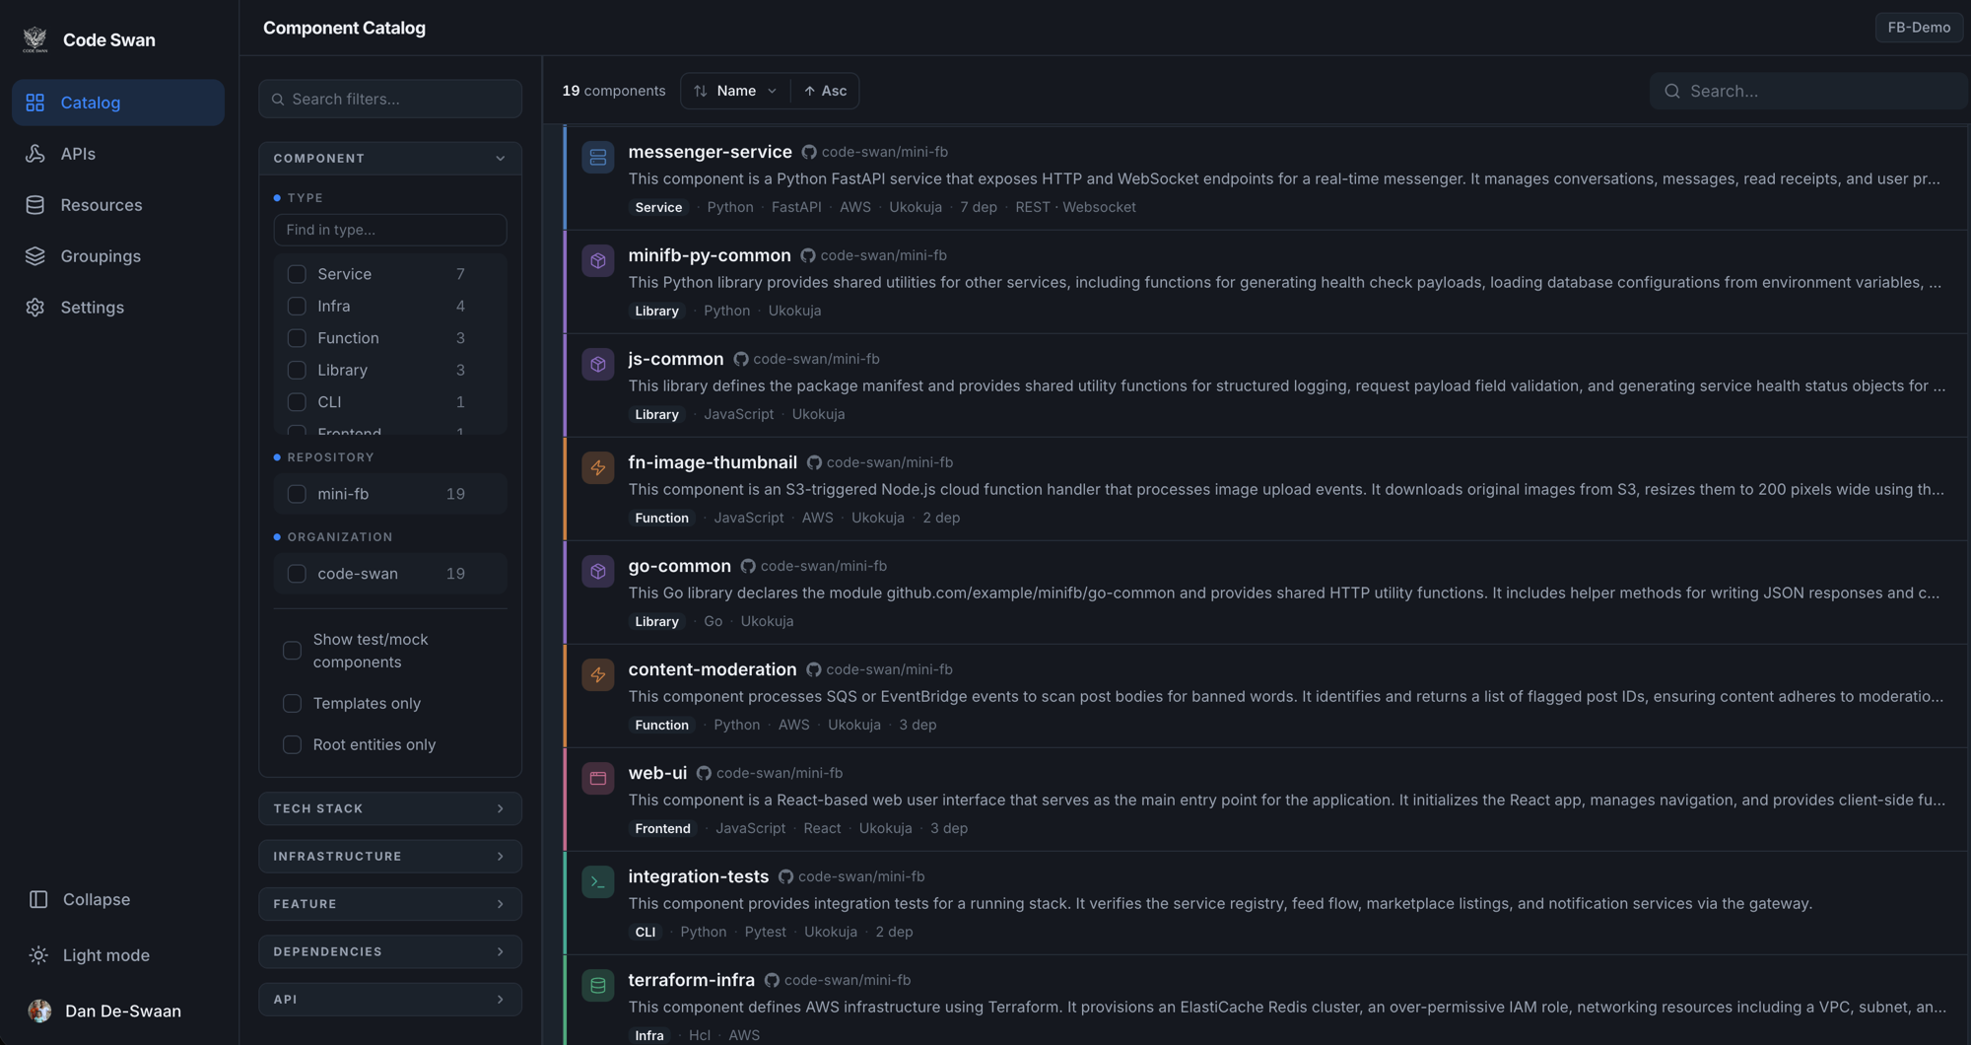
Task: Click the messenger-service service type icon
Action: [x=598, y=157]
